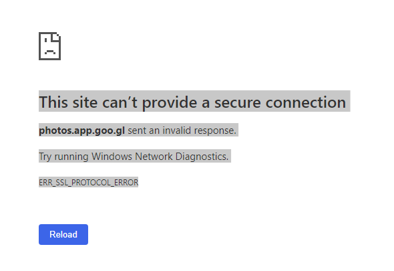Click the "Try running" text before the link
This screenshot has height=271, width=394.
pos(63,157)
